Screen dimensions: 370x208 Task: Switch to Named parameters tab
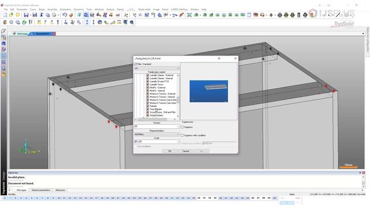coord(41,190)
